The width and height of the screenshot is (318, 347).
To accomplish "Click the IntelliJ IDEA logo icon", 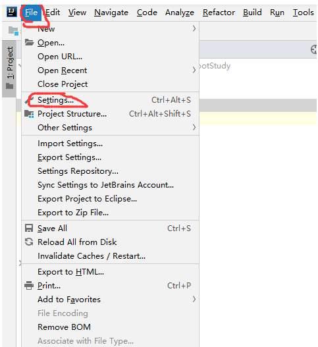I will click(12, 12).
